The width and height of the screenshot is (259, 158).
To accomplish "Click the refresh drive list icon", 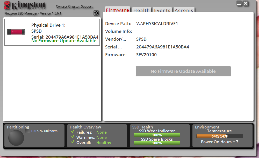I will (96, 13).
